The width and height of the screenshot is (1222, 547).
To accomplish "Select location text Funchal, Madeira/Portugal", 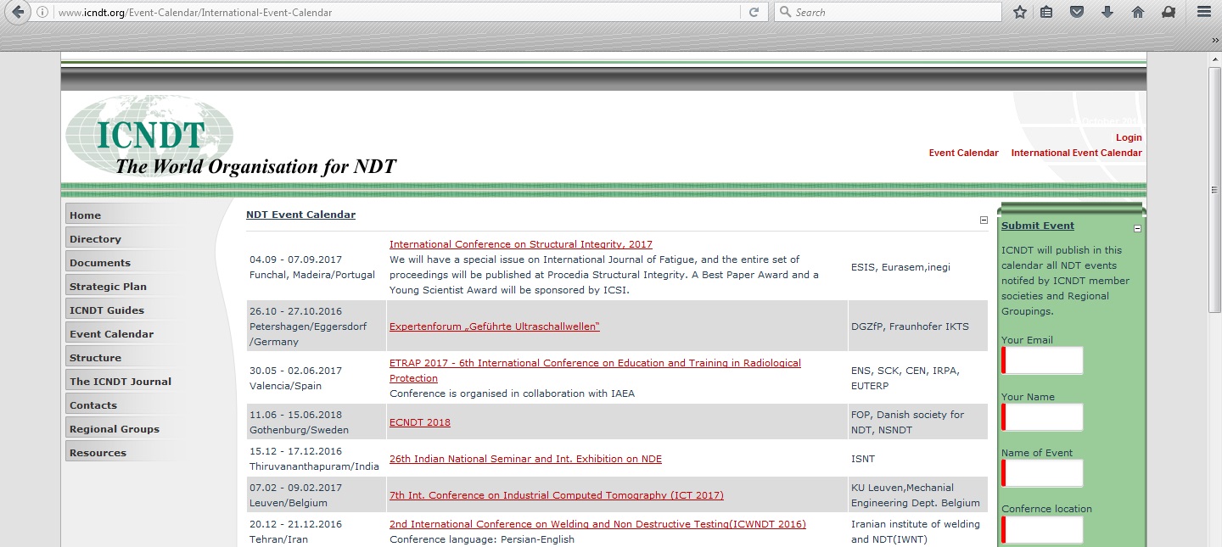I will 312,275.
